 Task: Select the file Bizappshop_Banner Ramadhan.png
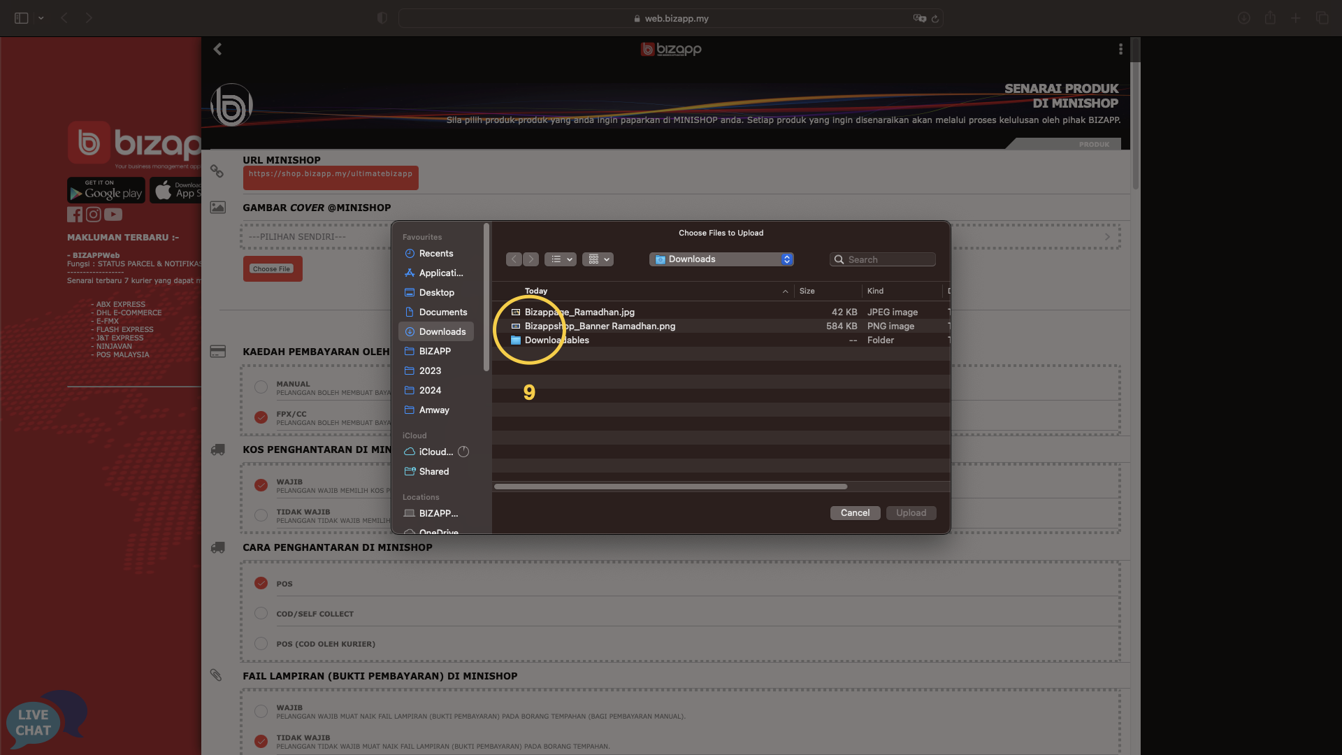(x=721, y=326)
